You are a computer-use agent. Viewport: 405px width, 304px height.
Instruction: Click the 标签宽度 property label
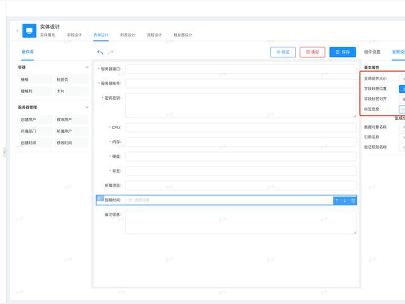coord(372,109)
